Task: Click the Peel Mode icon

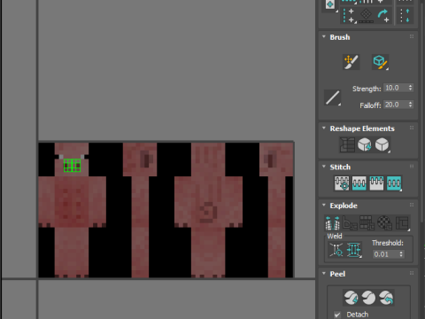Action: [x=368, y=298]
